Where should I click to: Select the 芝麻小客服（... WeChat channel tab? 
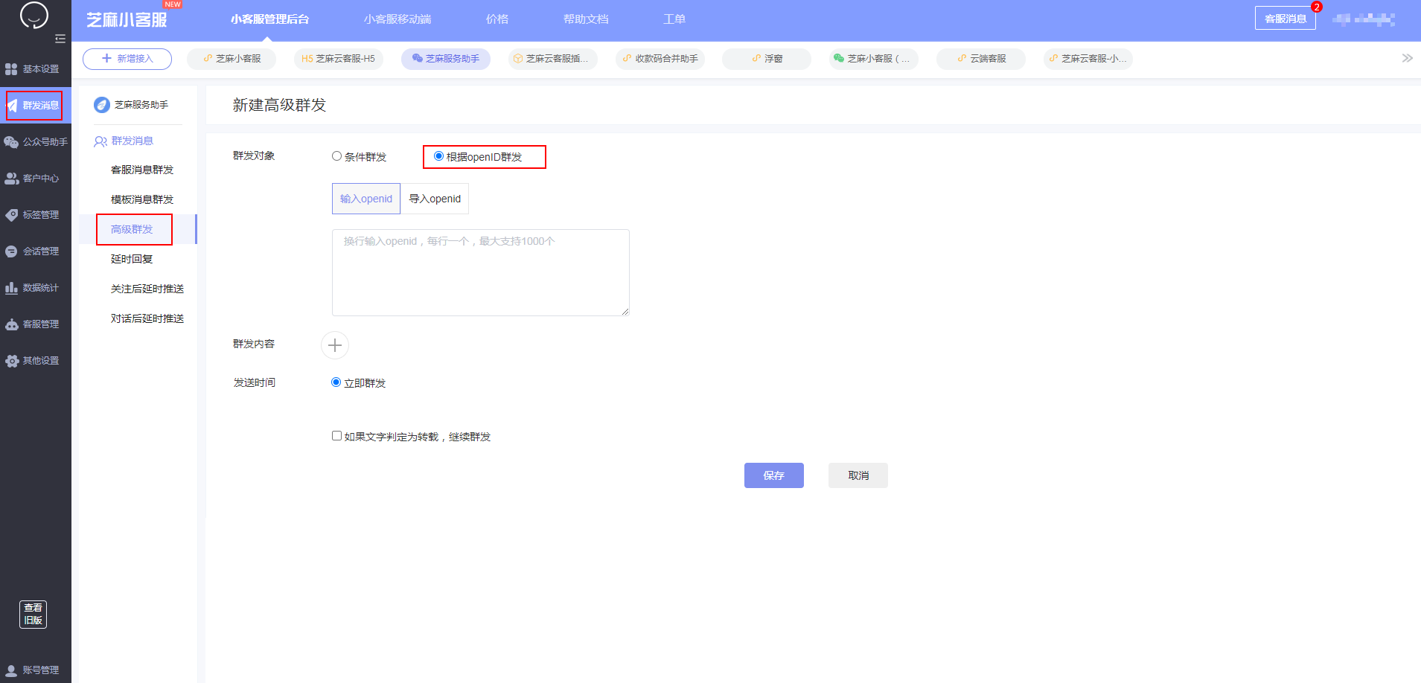[x=874, y=59]
